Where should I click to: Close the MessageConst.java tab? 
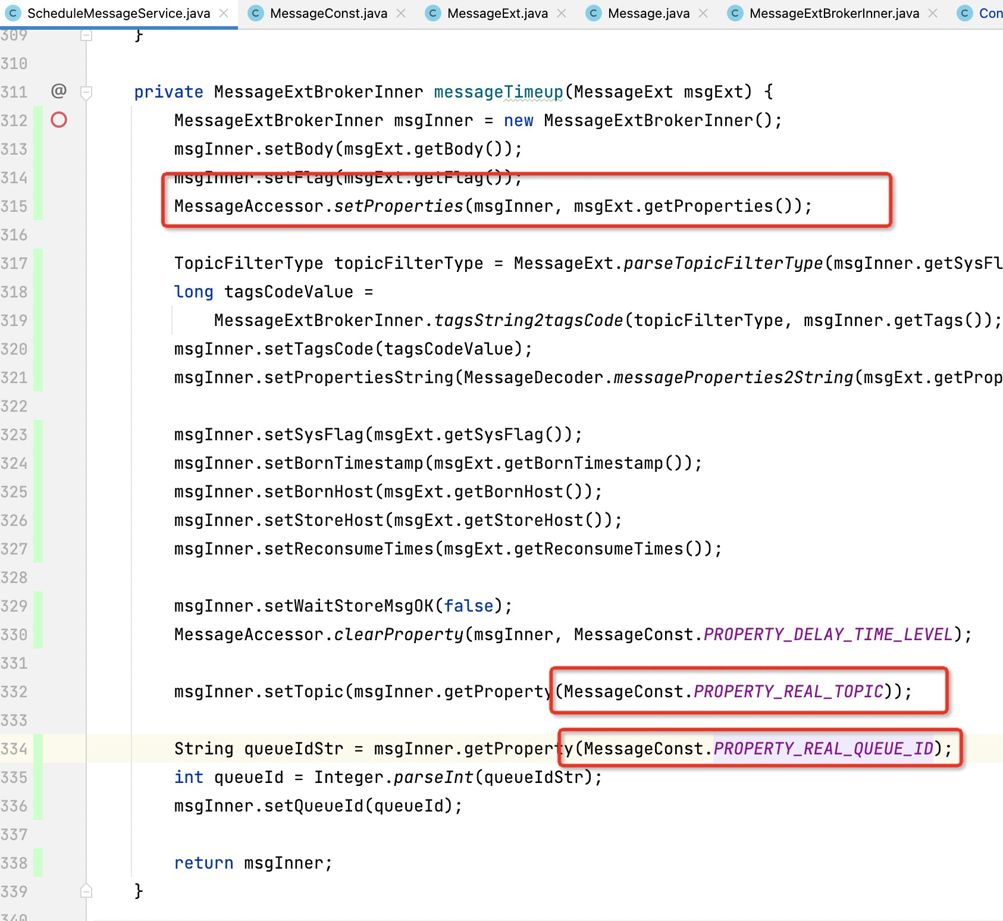coord(402,12)
